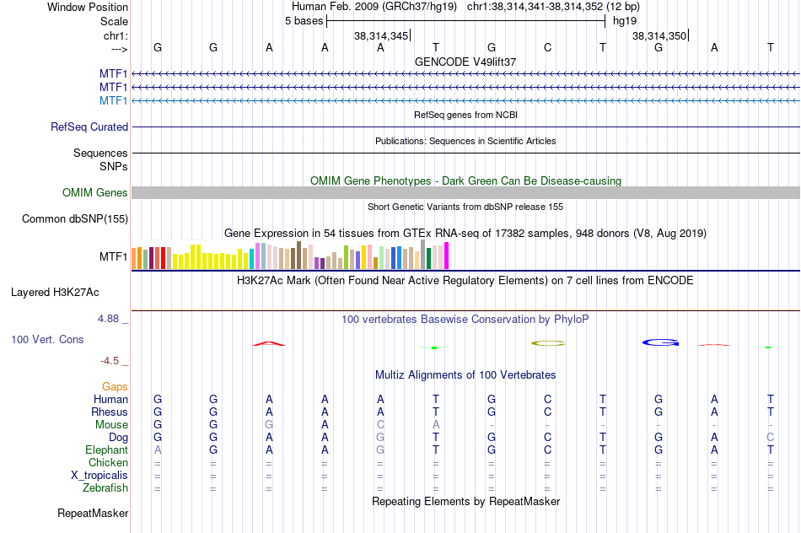Click the Chicken species label

pos(108,462)
